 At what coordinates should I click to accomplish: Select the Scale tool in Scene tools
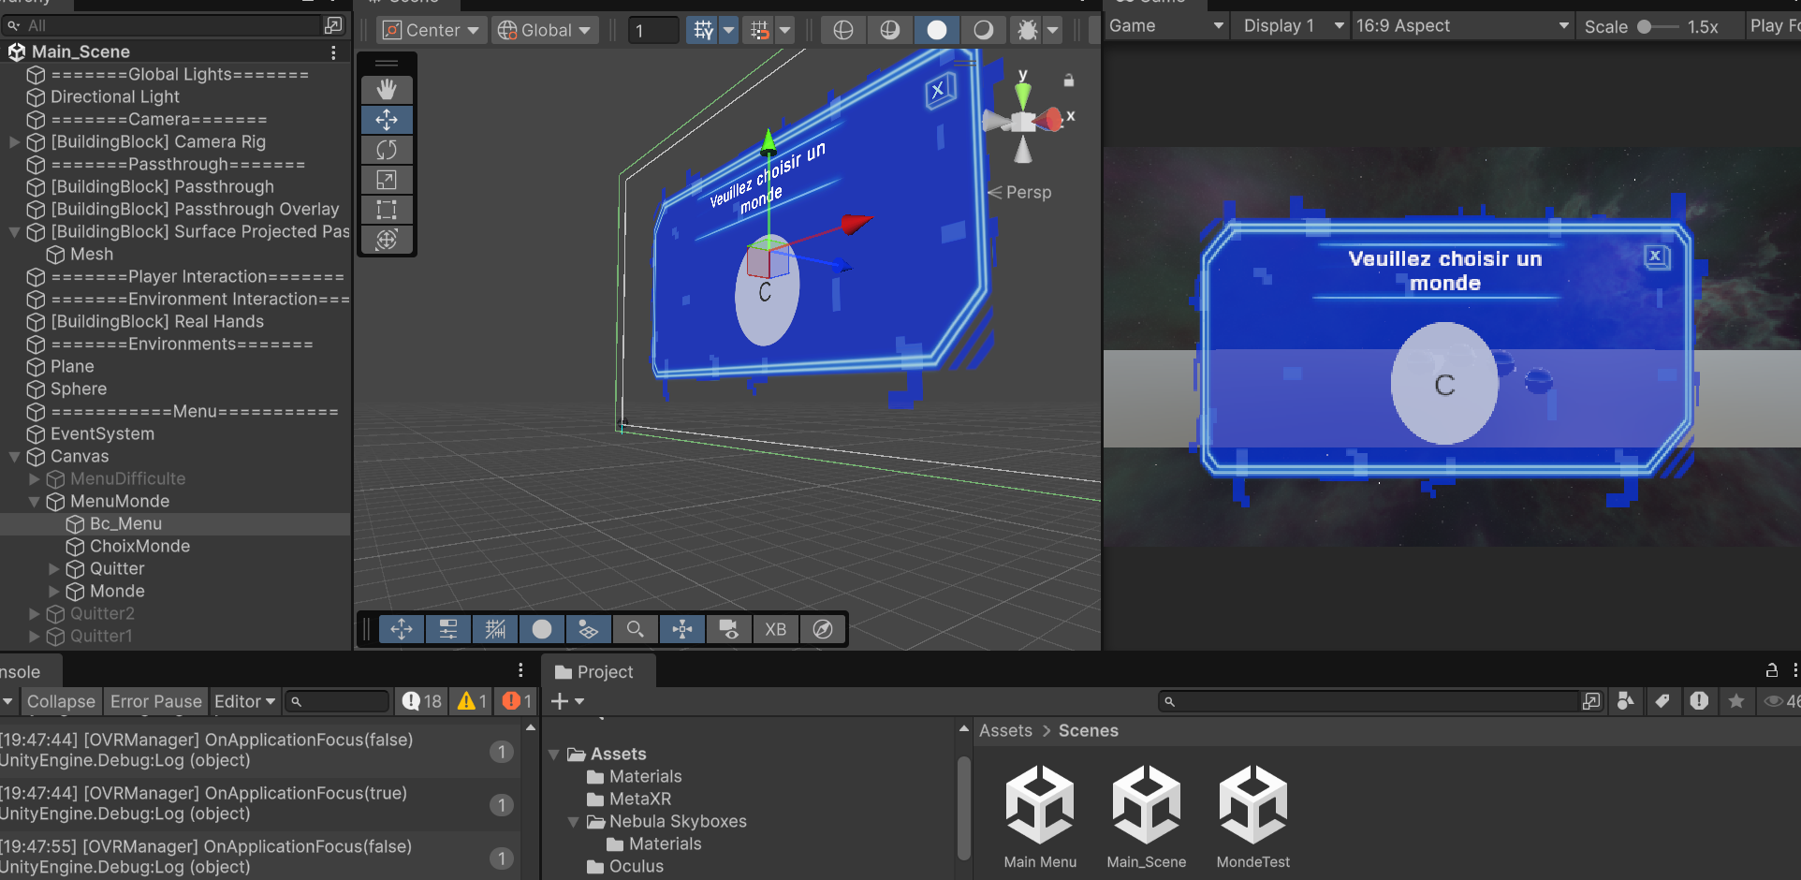coord(387,180)
